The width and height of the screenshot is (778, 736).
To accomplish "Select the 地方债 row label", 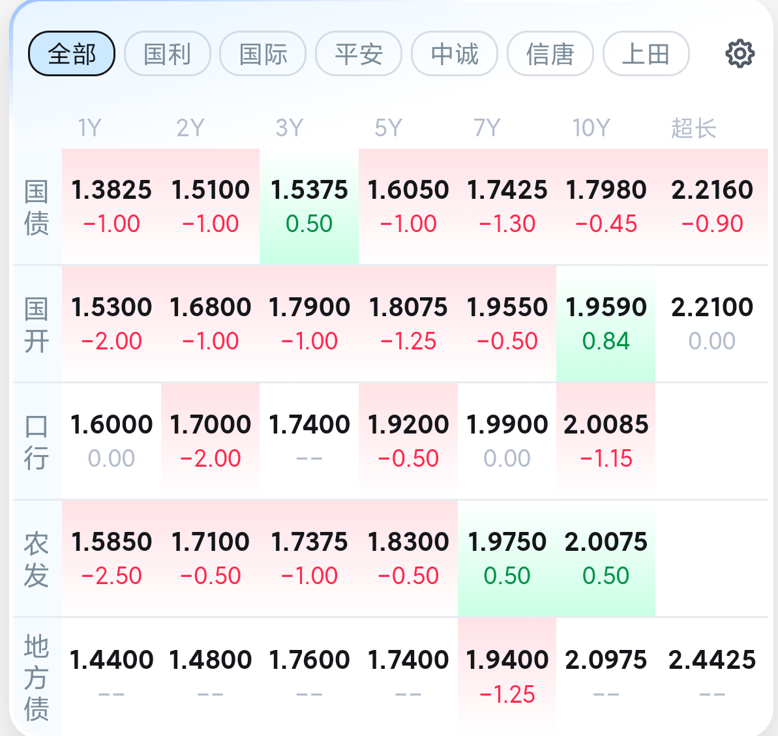I will (37, 677).
